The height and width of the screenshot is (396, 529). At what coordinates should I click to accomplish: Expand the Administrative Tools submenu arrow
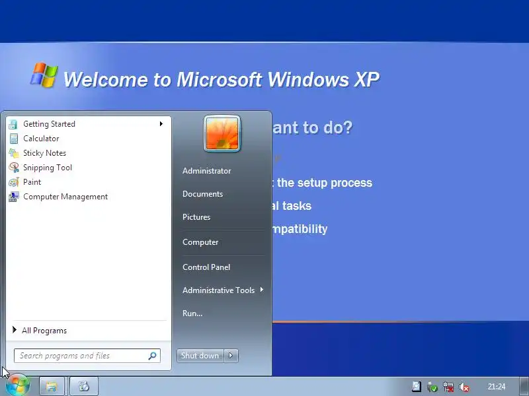pos(261,290)
